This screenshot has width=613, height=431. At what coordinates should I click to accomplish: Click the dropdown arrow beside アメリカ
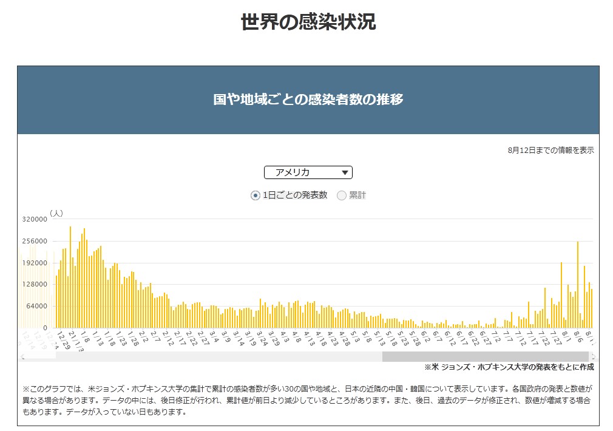(x=345, y=173)
